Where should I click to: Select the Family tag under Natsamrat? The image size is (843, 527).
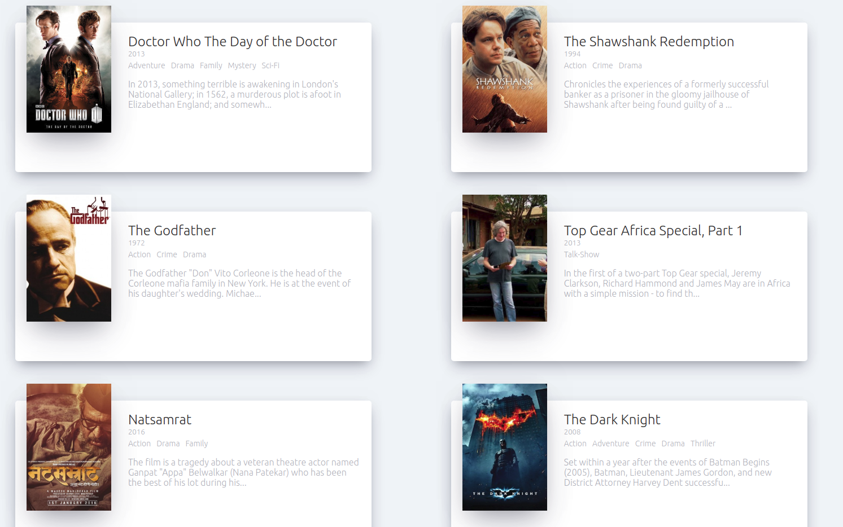click(196, 443)
